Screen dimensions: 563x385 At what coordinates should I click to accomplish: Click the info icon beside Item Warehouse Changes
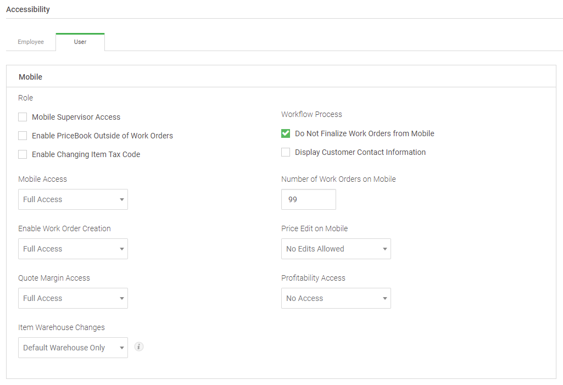(138, 347)
